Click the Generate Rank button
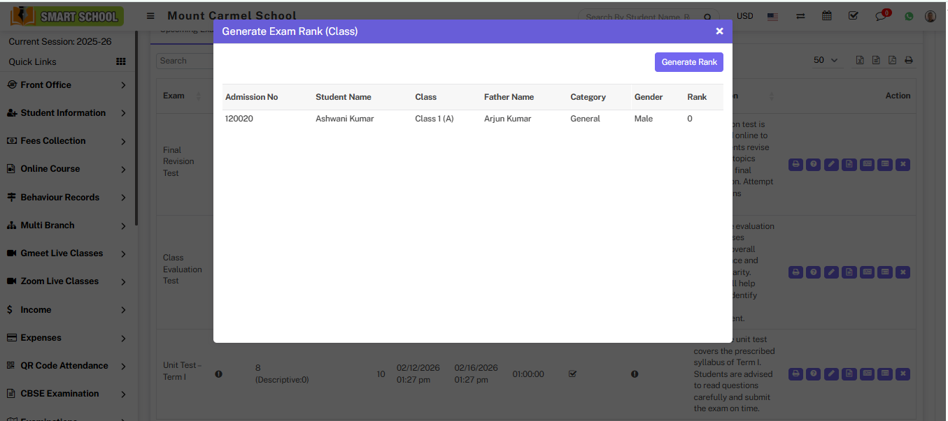The image size is (948, 421). pos(688,62)
